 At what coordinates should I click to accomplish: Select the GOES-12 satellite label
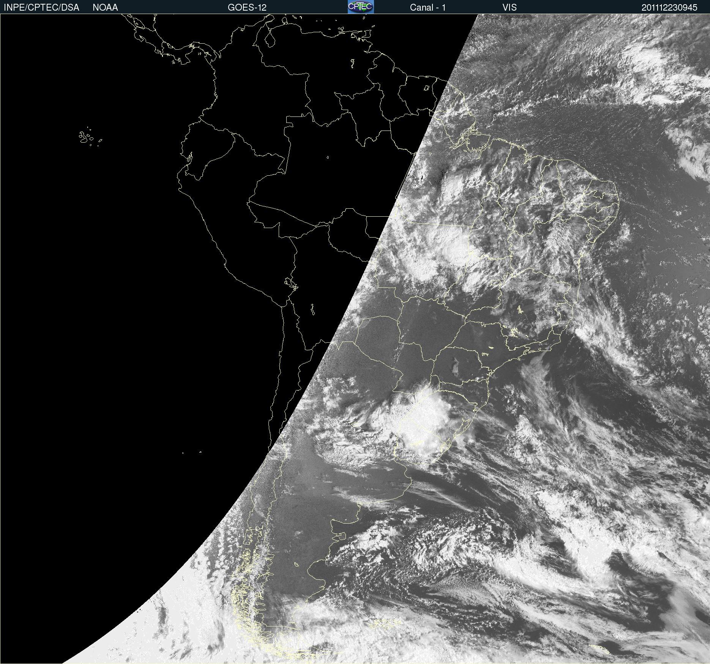click(247, 8)
